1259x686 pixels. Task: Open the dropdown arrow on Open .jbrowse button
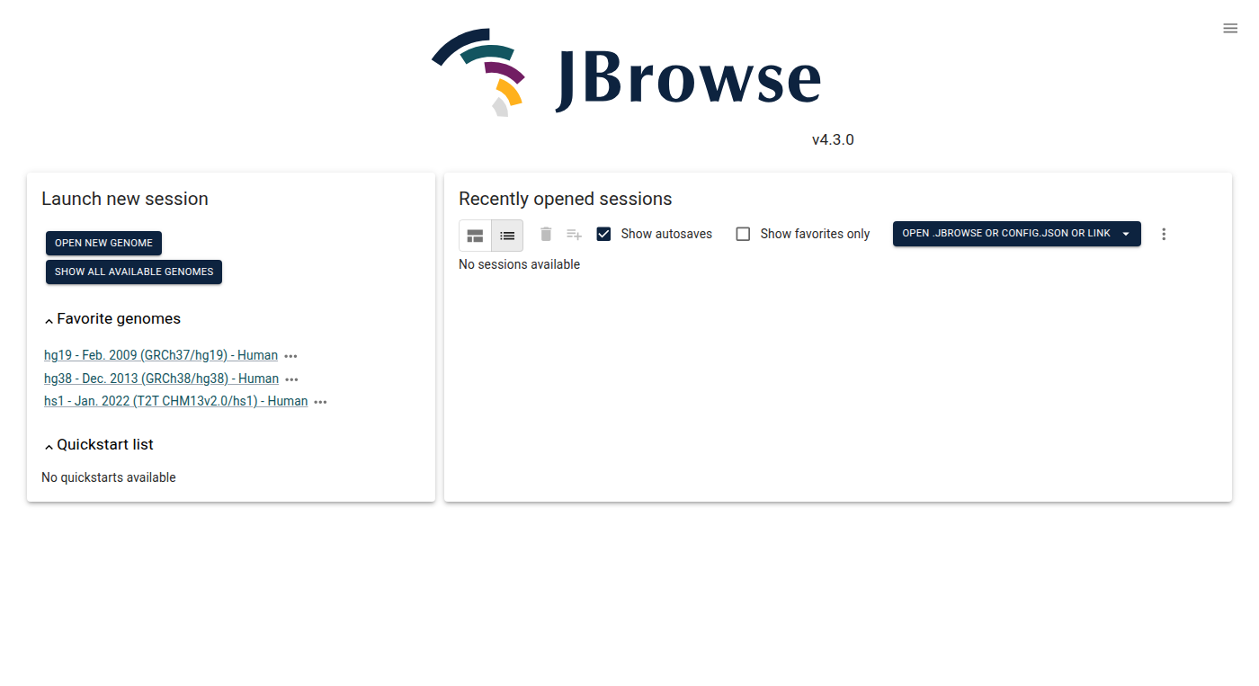pos(1126,234)
